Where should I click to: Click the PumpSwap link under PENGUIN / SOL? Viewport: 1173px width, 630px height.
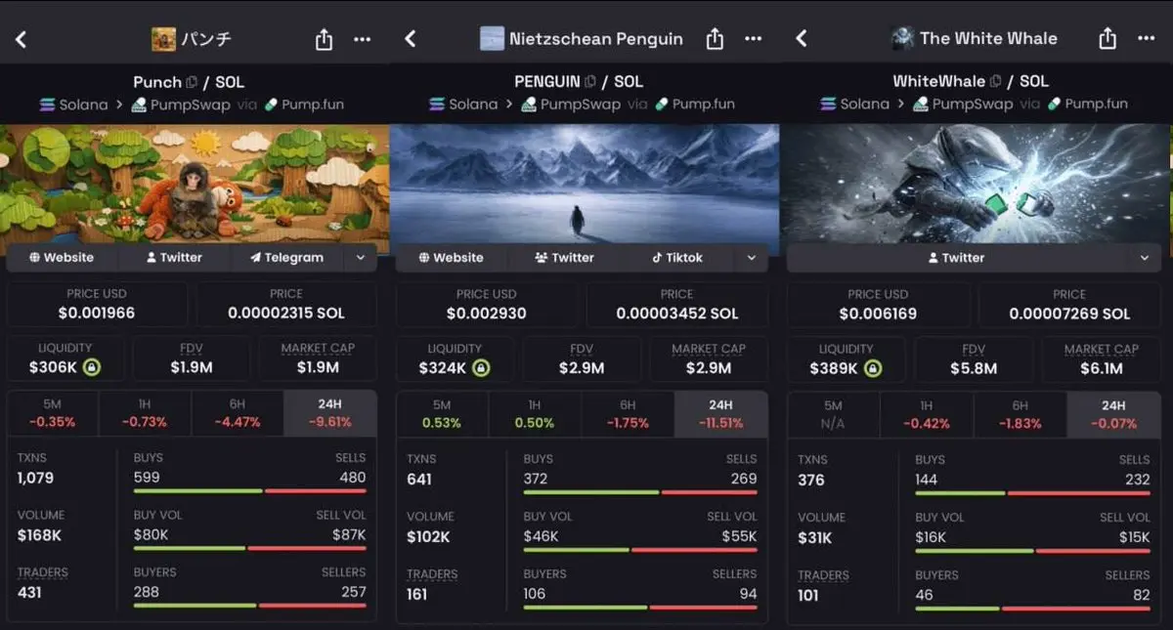[571, 105]
